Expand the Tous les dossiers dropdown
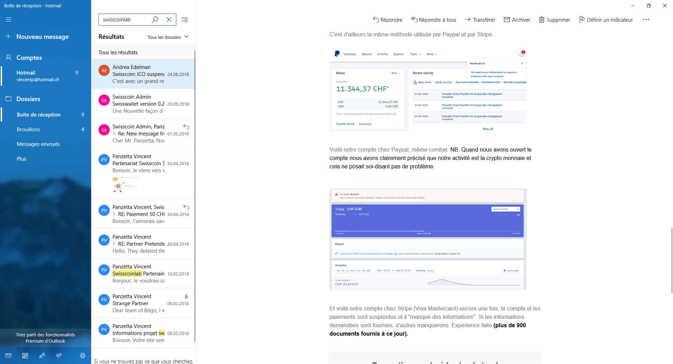This screenshot has height=364, width=673. pyautogui.click(x=168, y=37)
